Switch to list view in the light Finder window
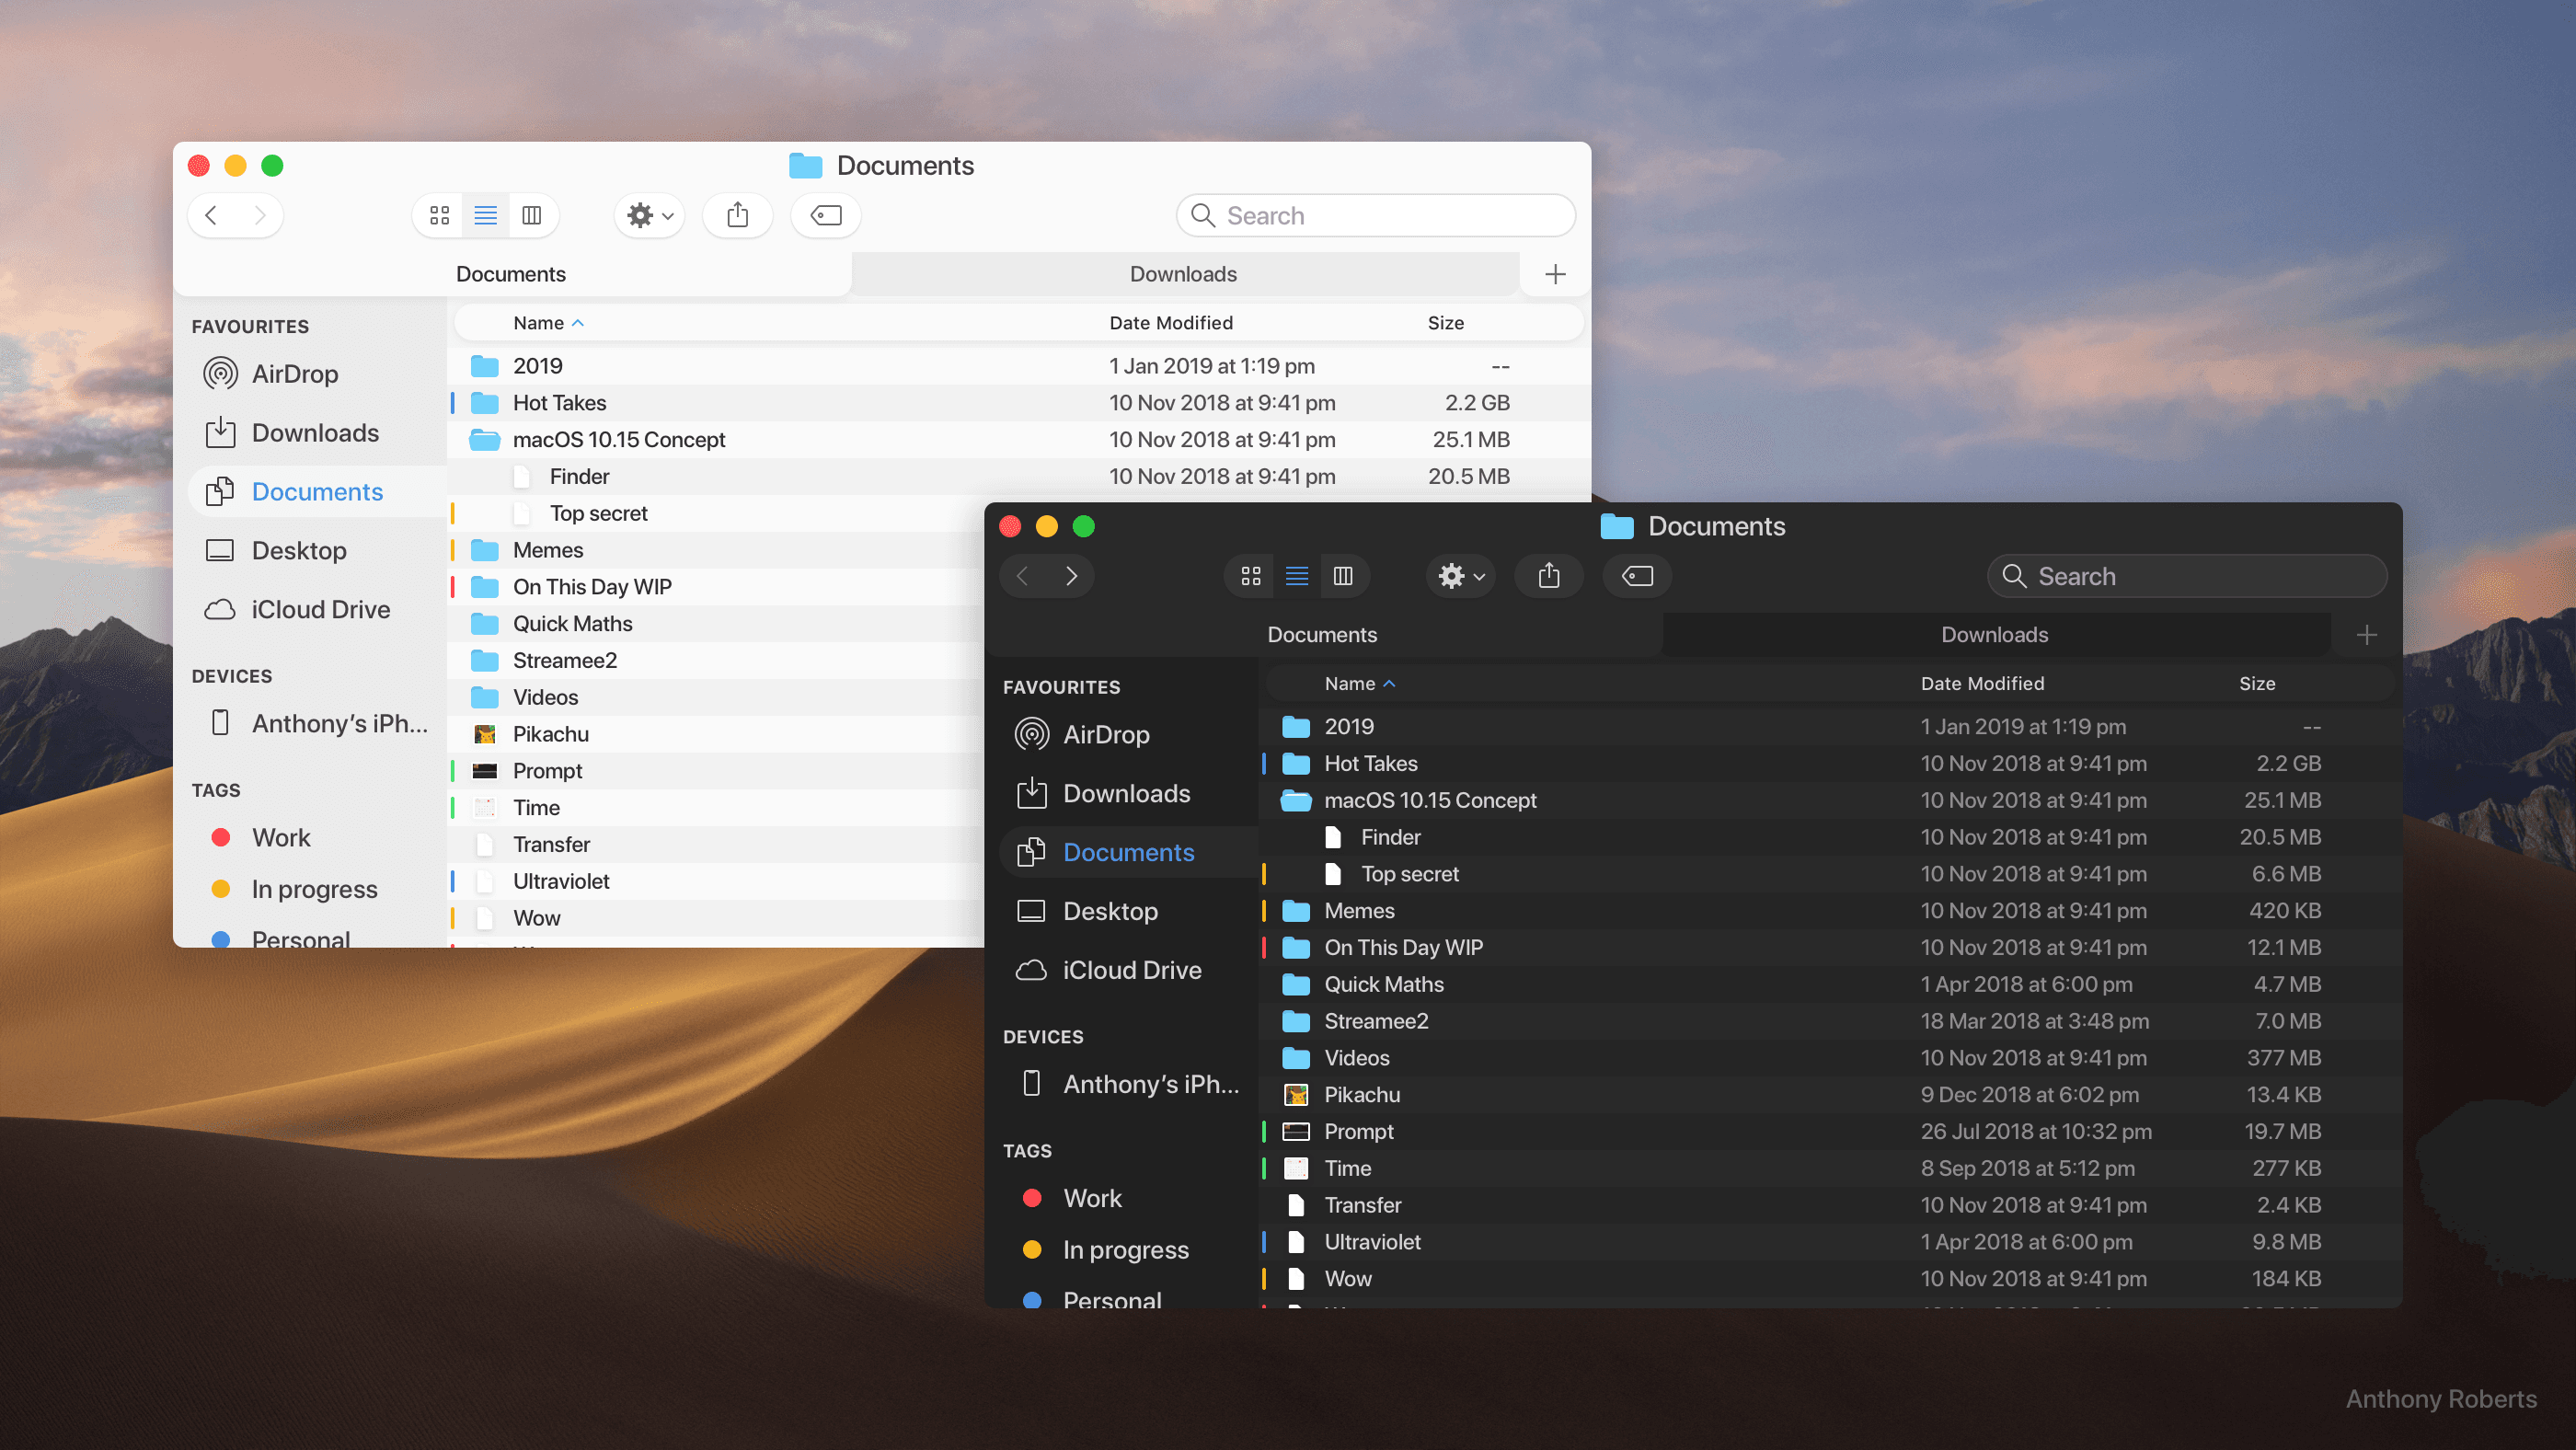 (x=485, y=215)
